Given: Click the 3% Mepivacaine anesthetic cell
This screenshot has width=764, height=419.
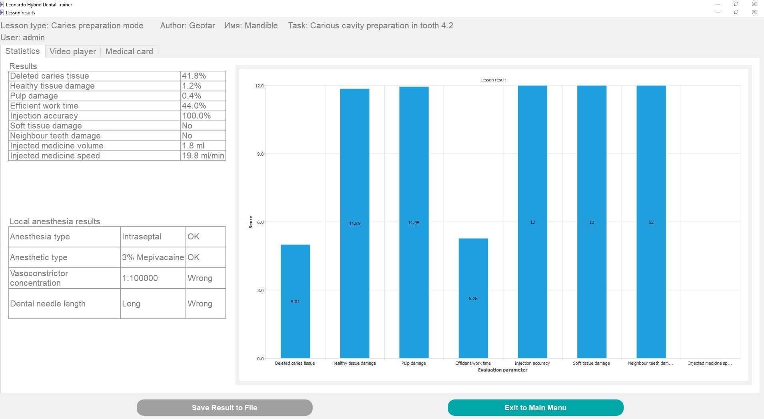Looking at the screenshot, I should pos(153,257).
